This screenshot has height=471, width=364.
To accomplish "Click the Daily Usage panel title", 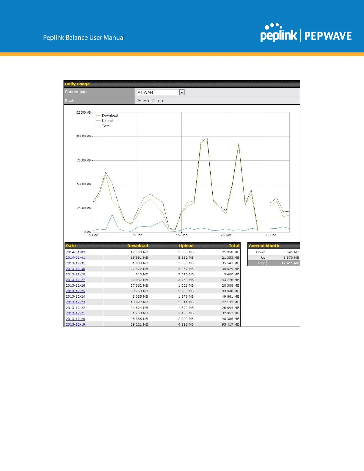I will coord(77,84).
